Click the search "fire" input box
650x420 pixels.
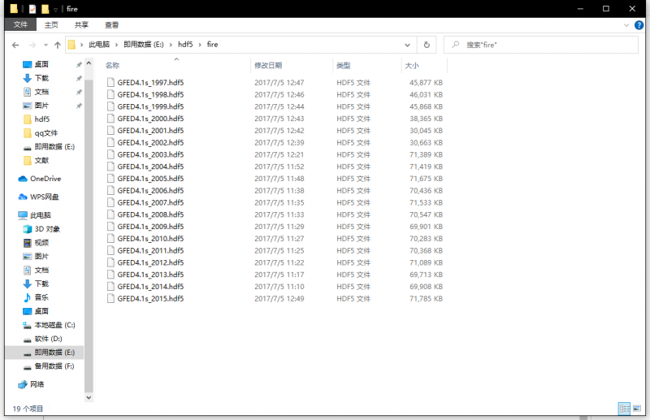point(544,45)
